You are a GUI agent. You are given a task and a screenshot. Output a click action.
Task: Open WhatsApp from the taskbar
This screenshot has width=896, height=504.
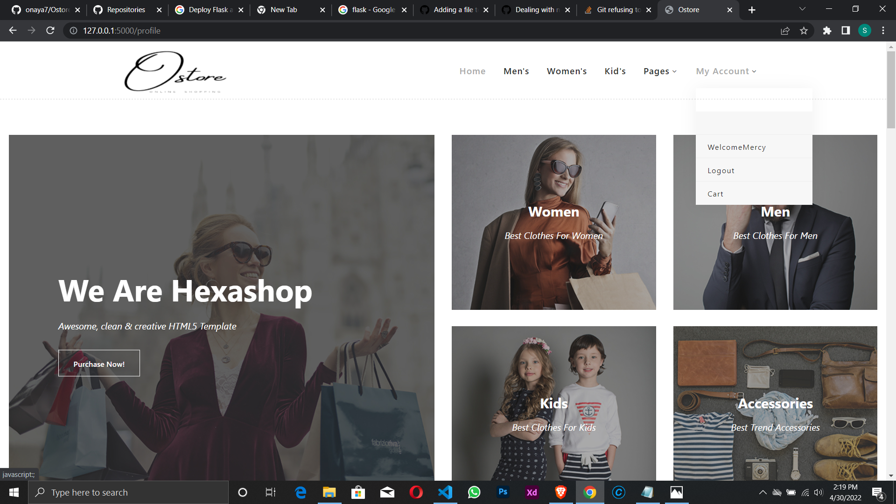point(474,492)
